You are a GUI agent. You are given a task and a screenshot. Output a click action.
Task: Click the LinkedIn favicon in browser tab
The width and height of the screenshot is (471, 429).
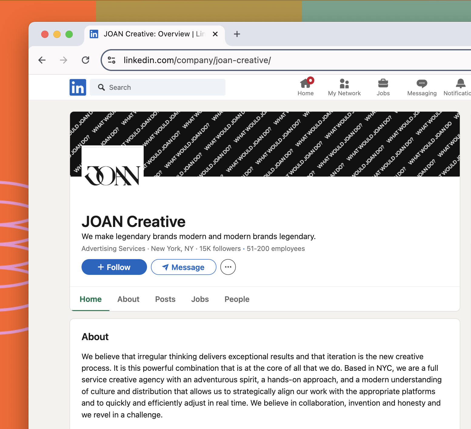94,34
